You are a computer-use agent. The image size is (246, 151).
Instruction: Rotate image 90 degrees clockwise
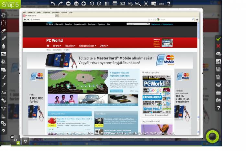point(99,4)
